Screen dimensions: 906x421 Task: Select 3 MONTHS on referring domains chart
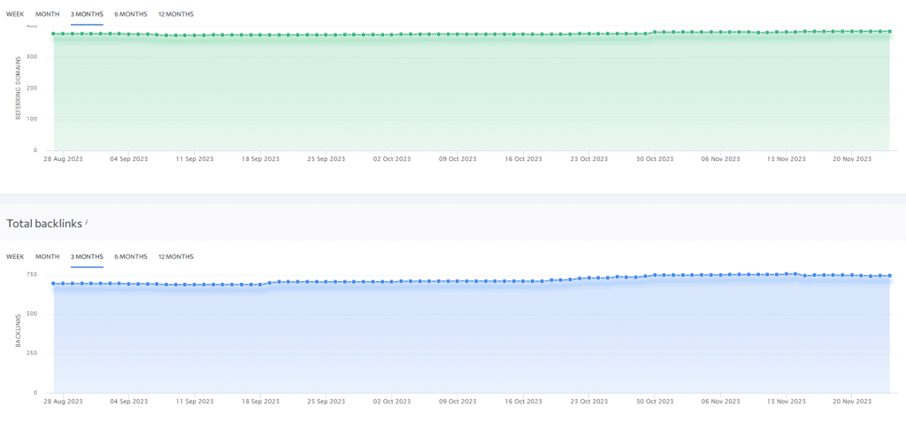pyautogui.click(x=87, y=14)
